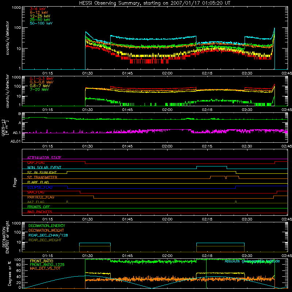Pick the SC_IN_SUNLIGHT flag label
The width and height of the screenshot is (292, 292).
42,172
